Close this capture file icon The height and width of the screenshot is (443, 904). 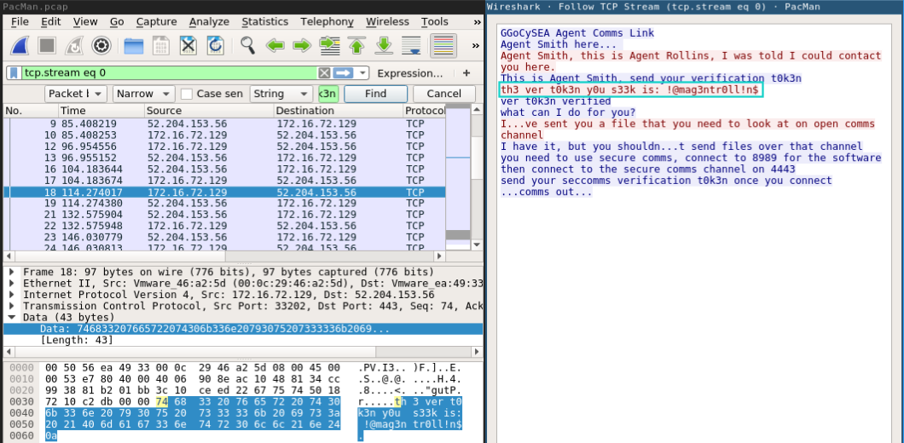click(188, 45)
